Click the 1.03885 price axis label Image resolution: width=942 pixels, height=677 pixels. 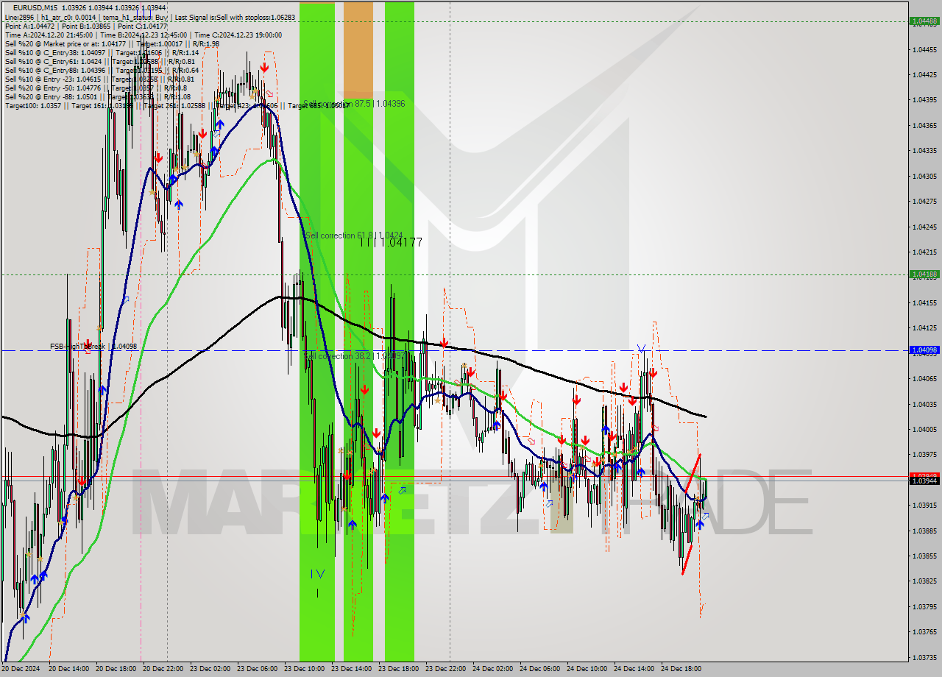coord(924,531)
